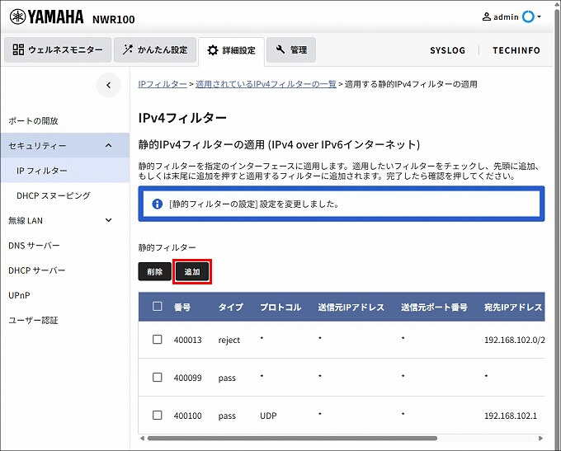Image resolution: width=561 pixels, height=451 pixels.
Task: Collapse the セキュリティー section chevron
Action: [x=108, y=146]
